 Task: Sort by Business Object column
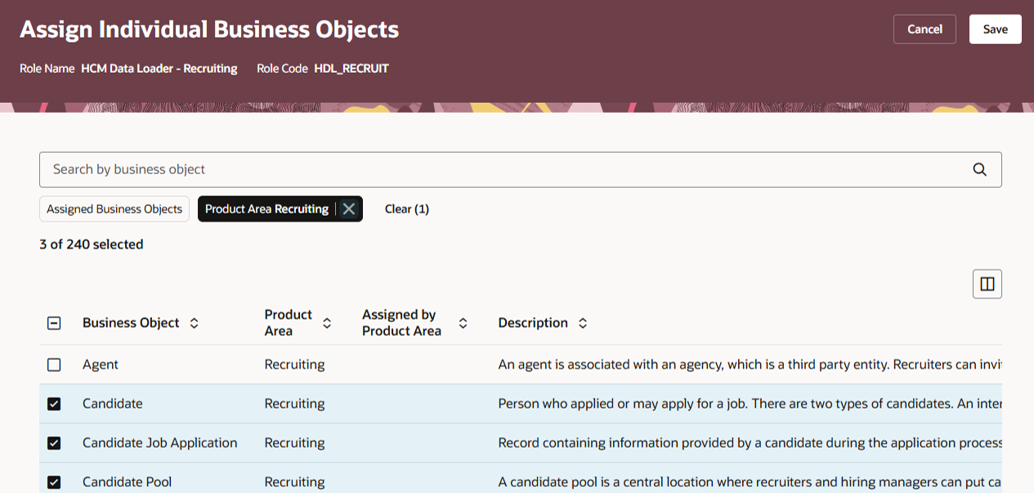[x=194, y=323]
